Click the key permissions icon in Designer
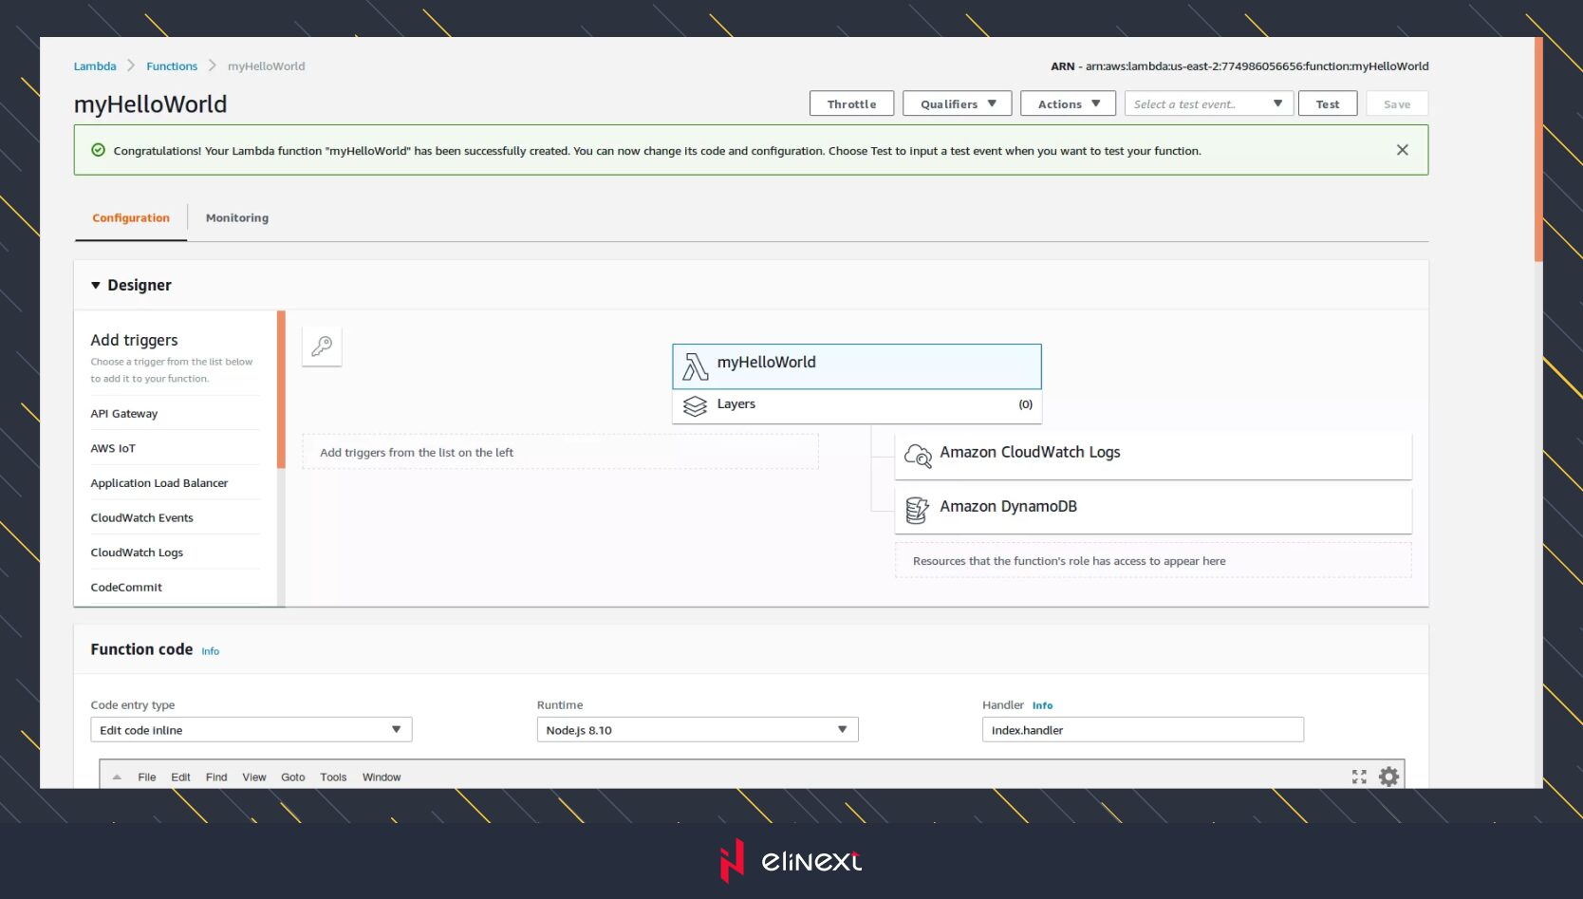Viewport: 1583px width, 899px height. [322, 346]
